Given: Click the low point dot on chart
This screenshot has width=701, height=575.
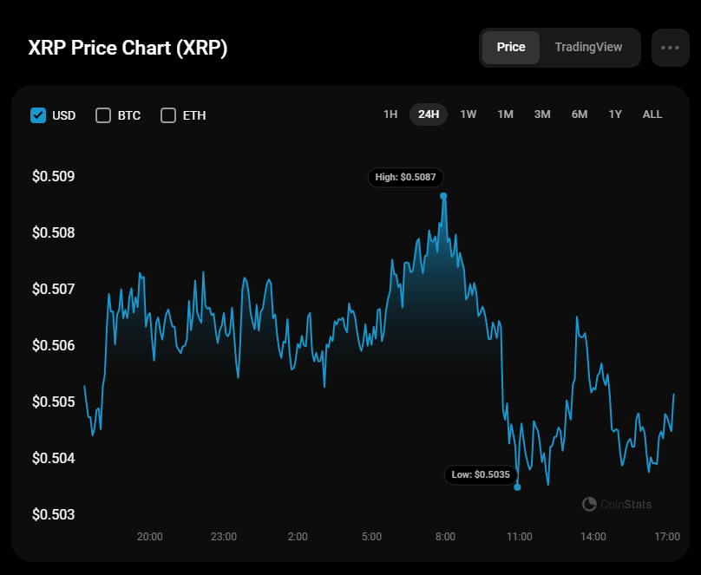Looking at the screenshot, I should (517, 487).
